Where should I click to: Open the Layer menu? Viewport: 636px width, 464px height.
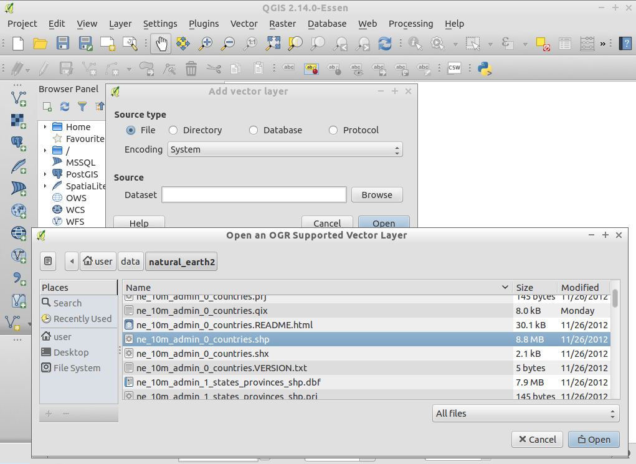point(120,24)
